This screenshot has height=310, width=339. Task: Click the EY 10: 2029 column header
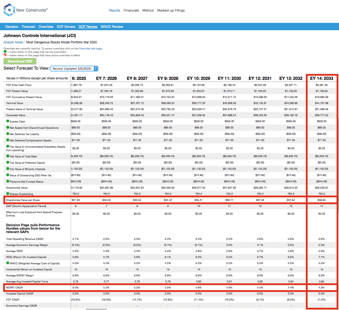(x=199, y=78)
